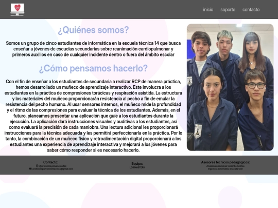Click the 'Contacto:' footer label
Image resolution: width=278 pixels, height=208 pixels.
tap(50, 162)
